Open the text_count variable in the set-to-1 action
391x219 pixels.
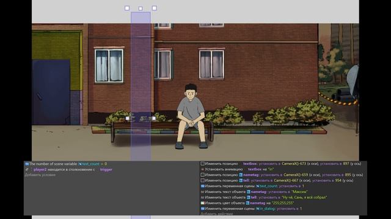pyautogui.click(x=268, y=186)
